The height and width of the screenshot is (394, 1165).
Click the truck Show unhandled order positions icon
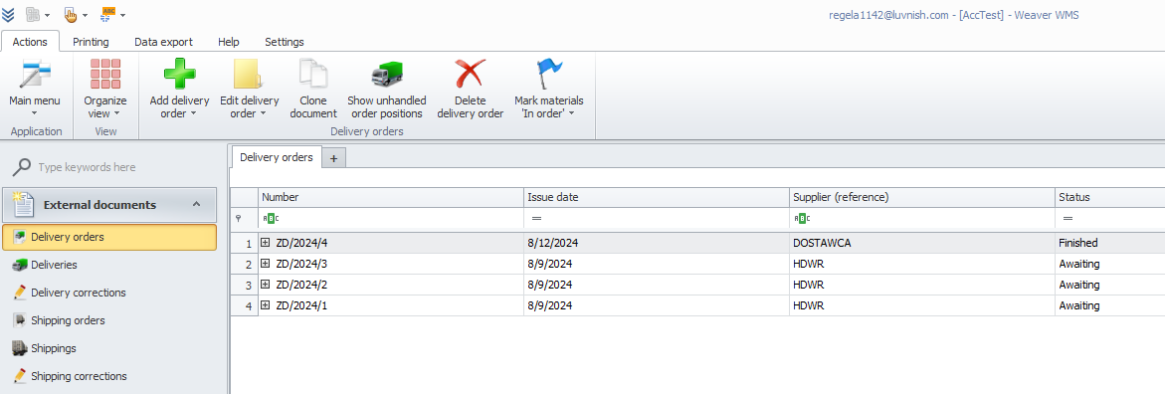pyautogui.click(x=386, y=75)
